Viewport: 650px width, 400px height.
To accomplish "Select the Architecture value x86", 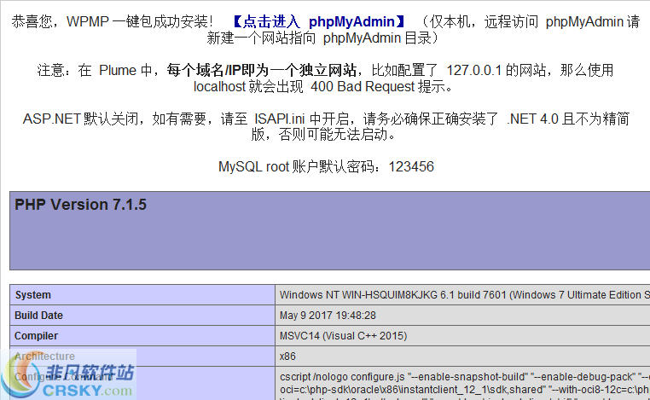I will [x=287, y=357].
